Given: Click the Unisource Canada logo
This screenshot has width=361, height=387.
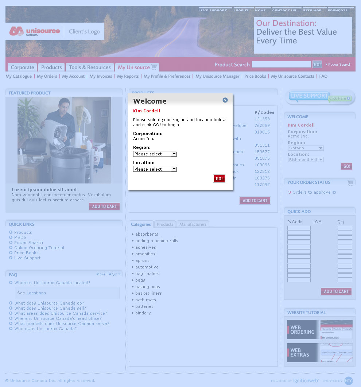Looking at the screenshot, I should pos(35,31).
